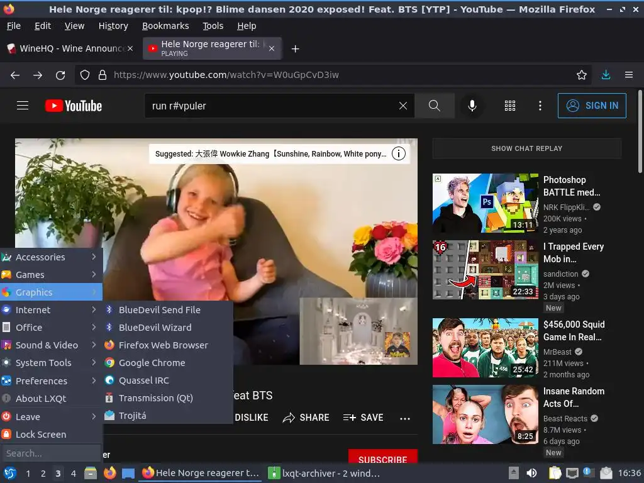Launch Google Chrome from the menu

point(167,363)
